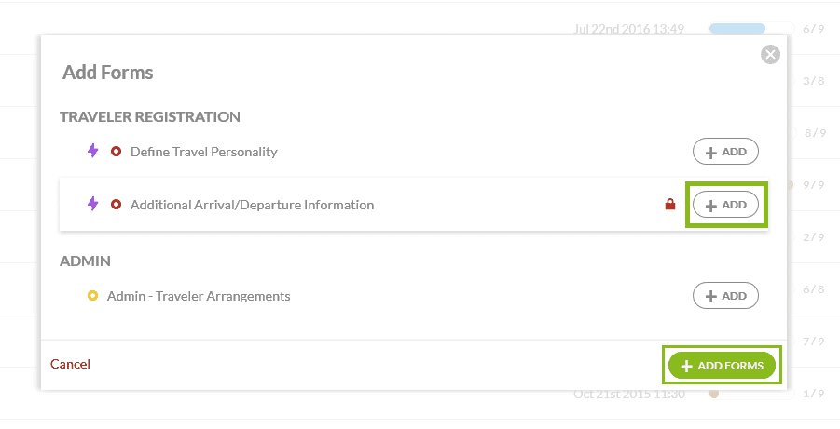Click the TRAVELER REGISTRATION section heading
Viewport: 840px width, 429px height.
point(150,116)
